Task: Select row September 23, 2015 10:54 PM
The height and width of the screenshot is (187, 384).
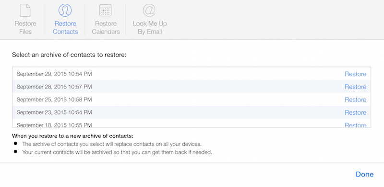Action: coord(192,112)
